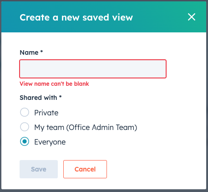Click the Shared with section label
The height and width of the screenshot is (192, 208).
[38, 98]
